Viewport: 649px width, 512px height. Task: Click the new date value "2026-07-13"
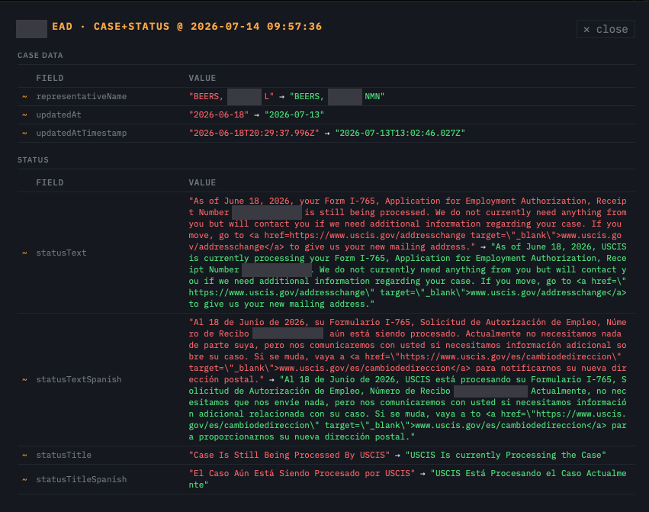pos(294,114)
